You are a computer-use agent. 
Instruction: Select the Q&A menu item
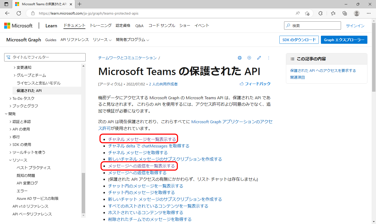139,26
